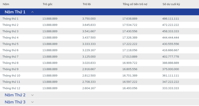This screenshot has height=106, width=199.
Task: Open the Năm Thứ 2 section label
Action: 15,95
